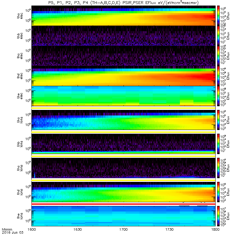This screenshot has height=247, width=231.
Task: Select the color bar beside thd ions panel
Action: coord(218,192)
